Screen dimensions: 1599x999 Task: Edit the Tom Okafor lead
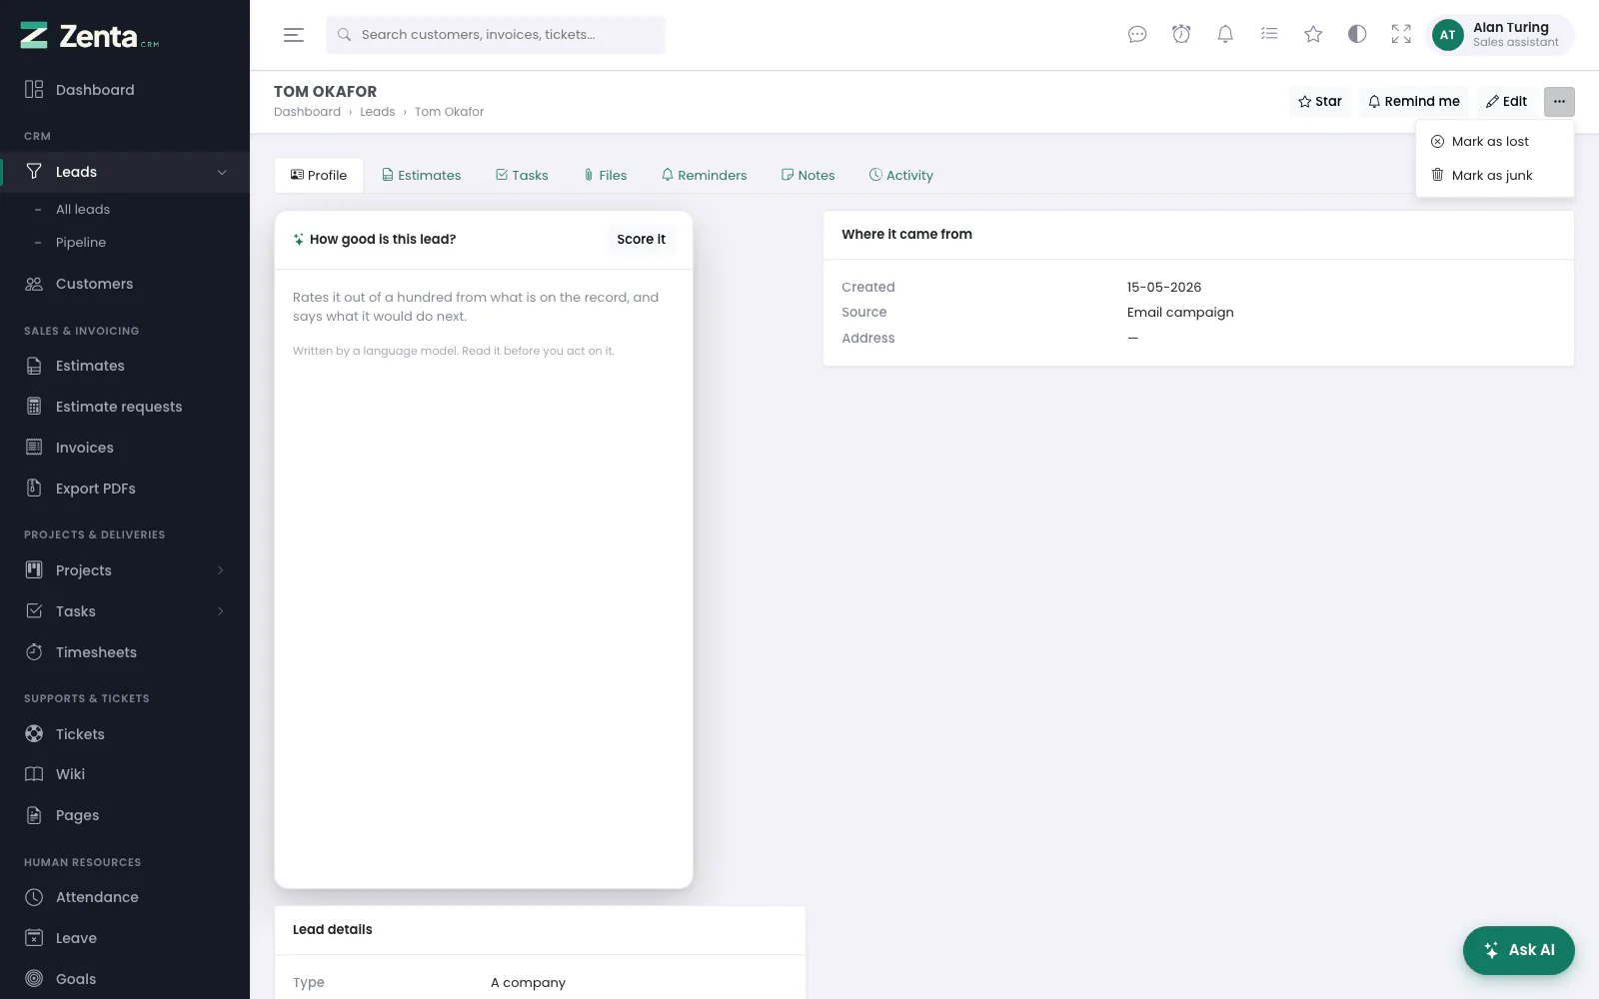coord(1506,102)
